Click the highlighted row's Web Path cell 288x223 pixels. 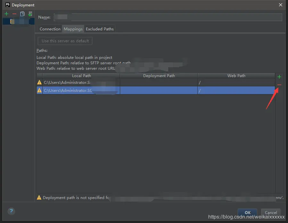coord(236,91)
